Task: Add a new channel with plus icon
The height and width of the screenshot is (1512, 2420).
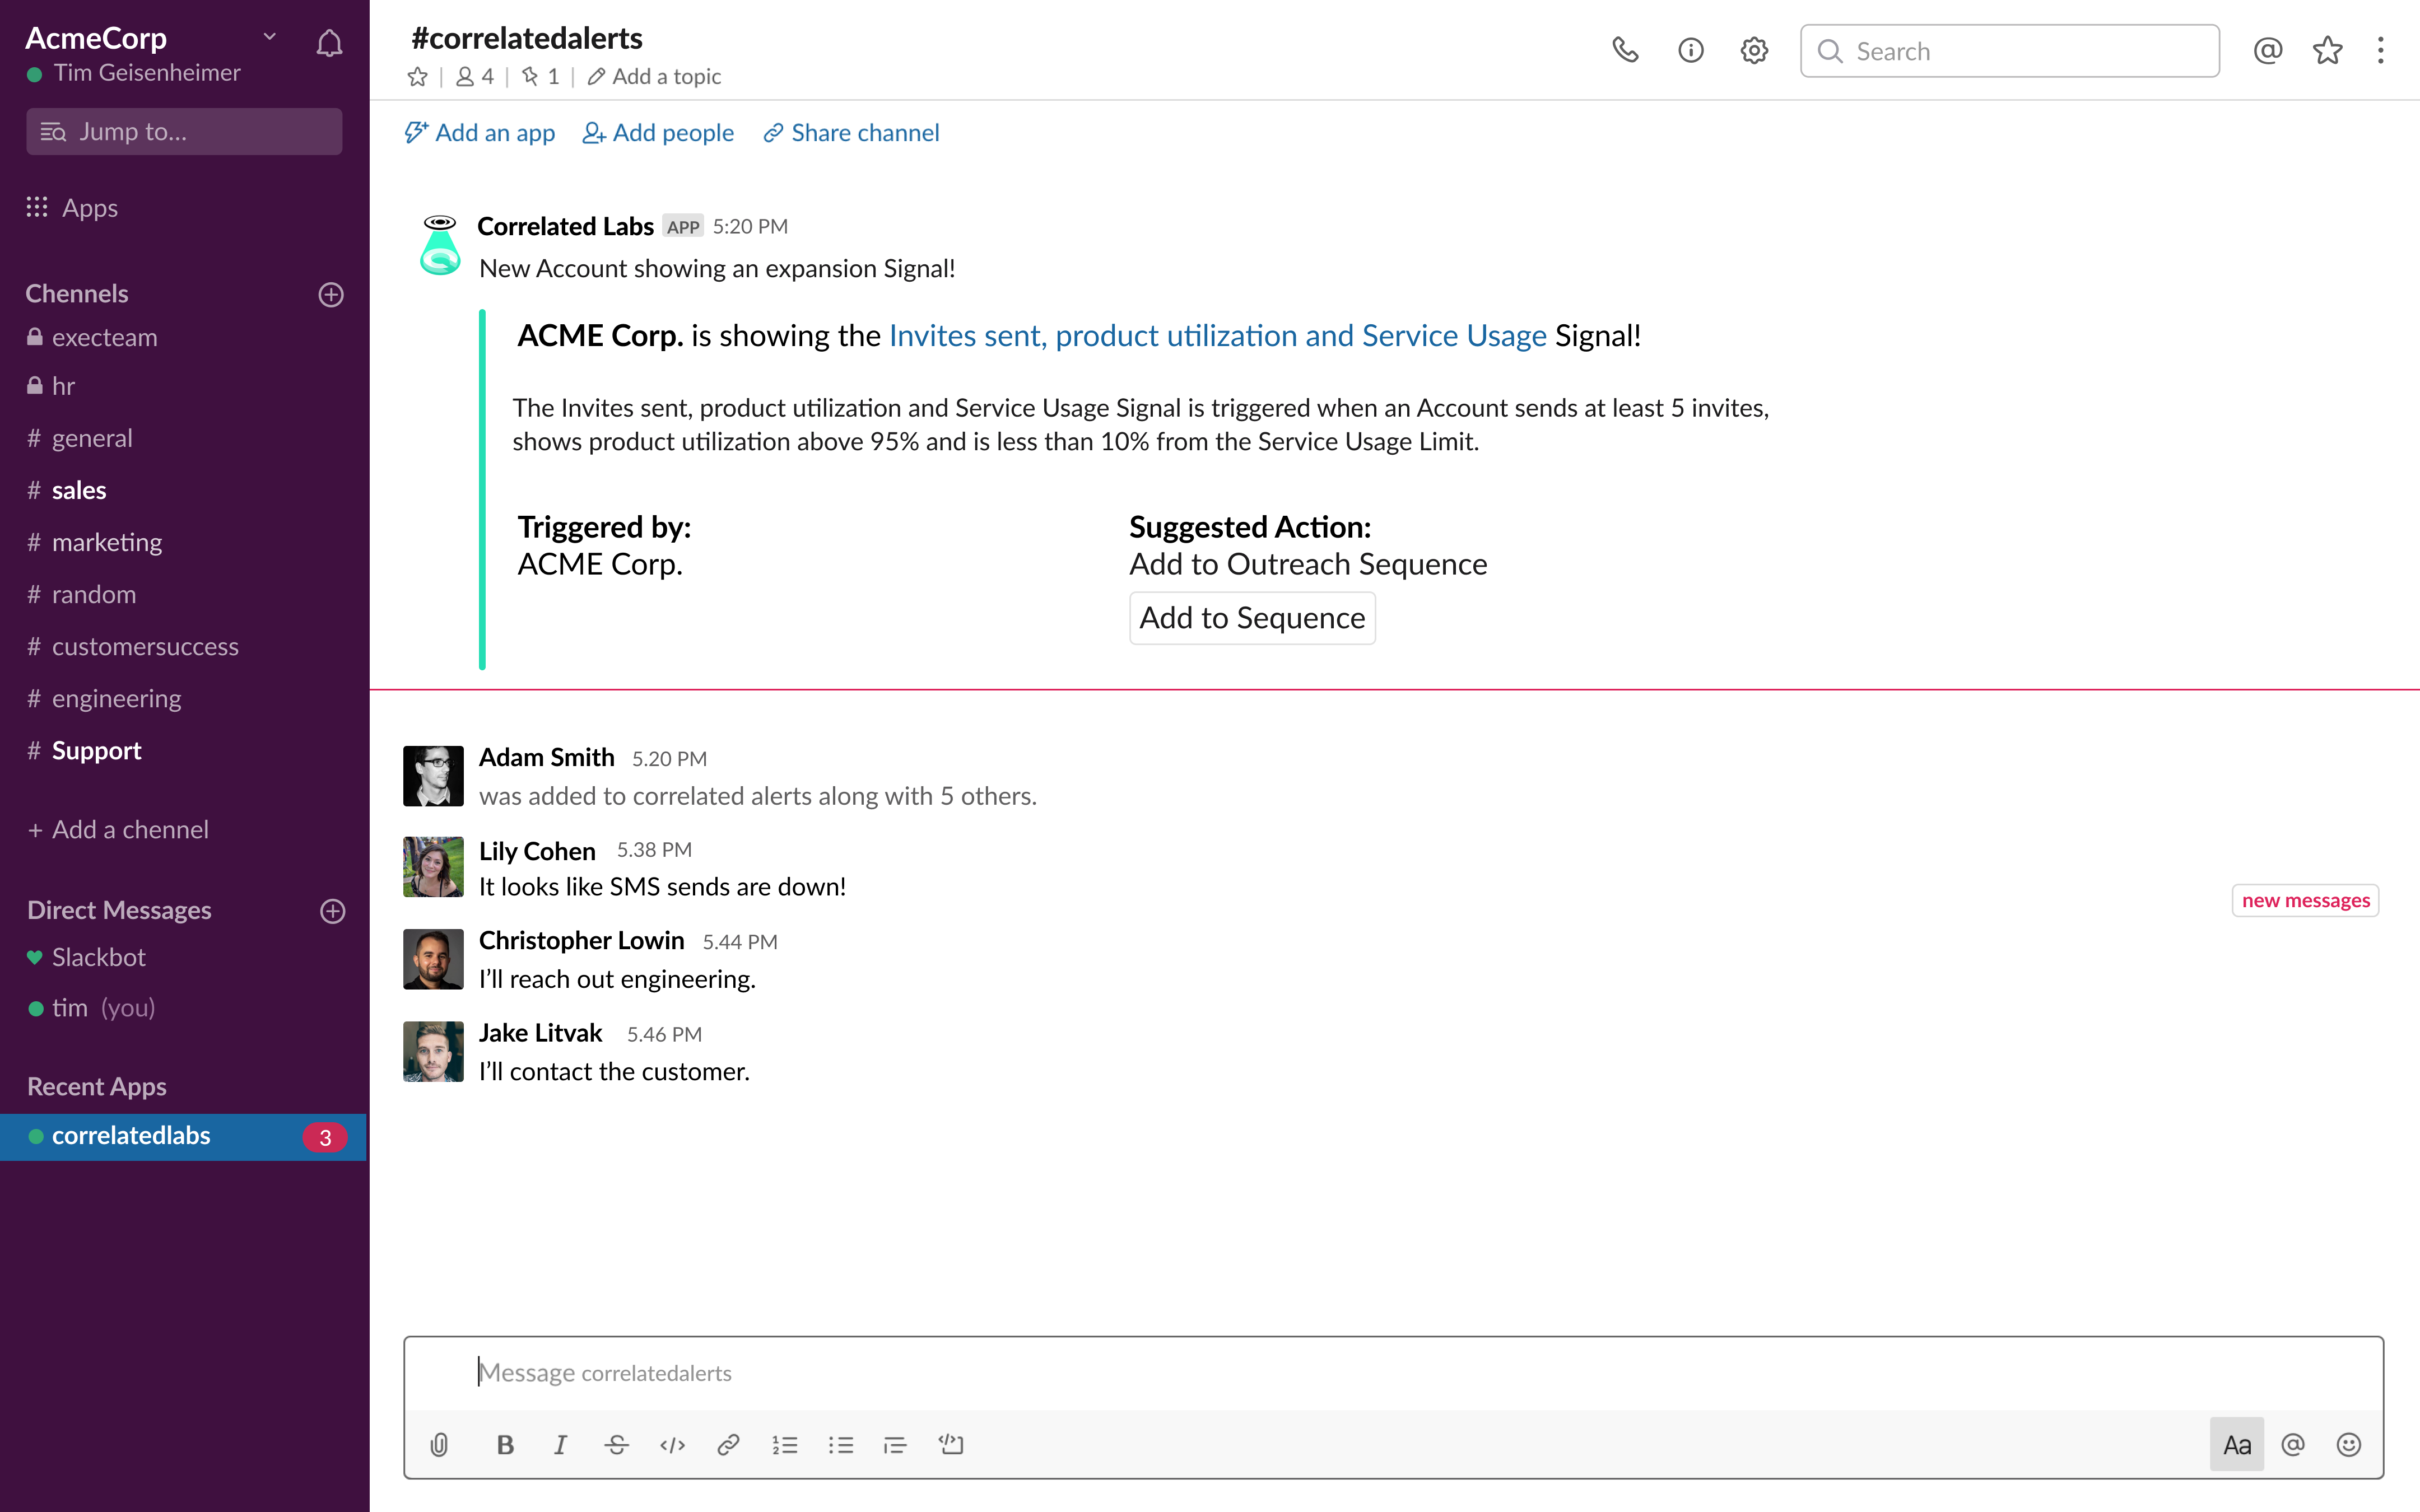Action: (x=331, y=294)
